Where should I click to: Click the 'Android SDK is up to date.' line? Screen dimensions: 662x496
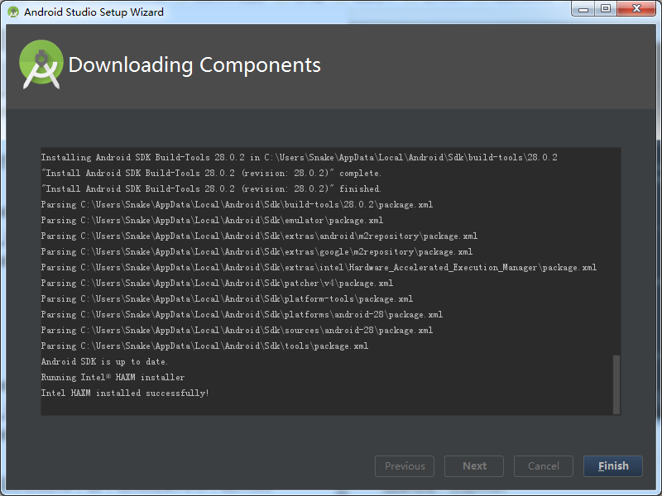(104, 362)
